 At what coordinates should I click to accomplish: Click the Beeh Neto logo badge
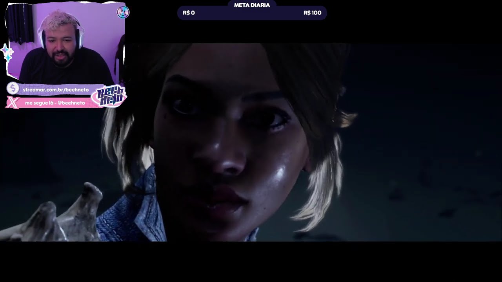tap(109, 96)
